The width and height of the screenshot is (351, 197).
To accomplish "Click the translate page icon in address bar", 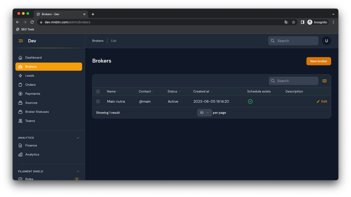I will point(286,22).
